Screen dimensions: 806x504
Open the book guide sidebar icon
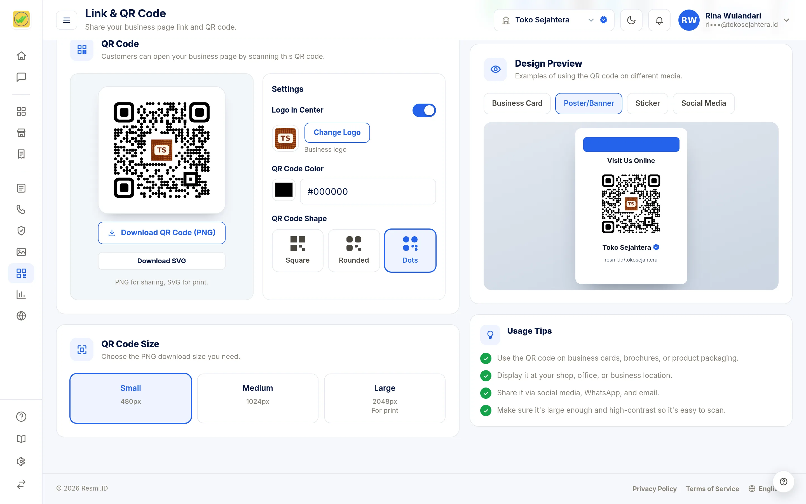point(21,439)
